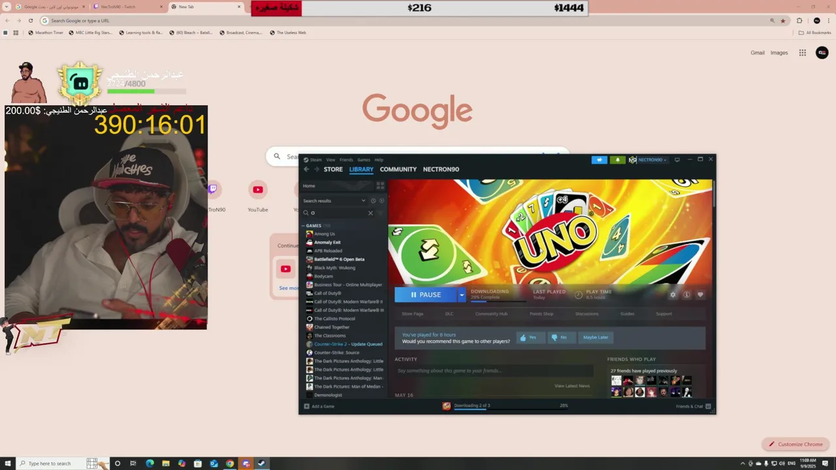Screen dimensions: 836x470
Task: Go to the COMMUNITY tab
Action: pos(398,169)
